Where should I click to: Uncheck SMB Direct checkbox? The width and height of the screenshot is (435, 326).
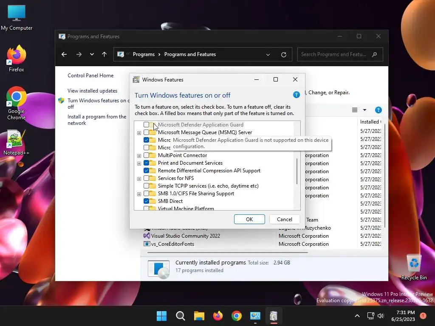pos(146,201)
